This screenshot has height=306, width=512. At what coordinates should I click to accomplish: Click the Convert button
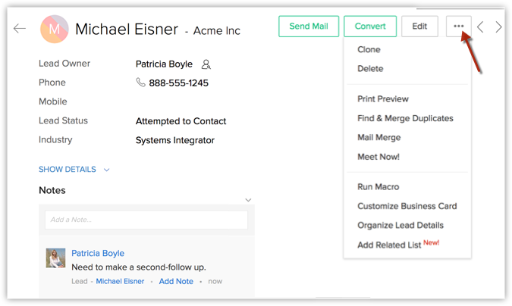369,27
